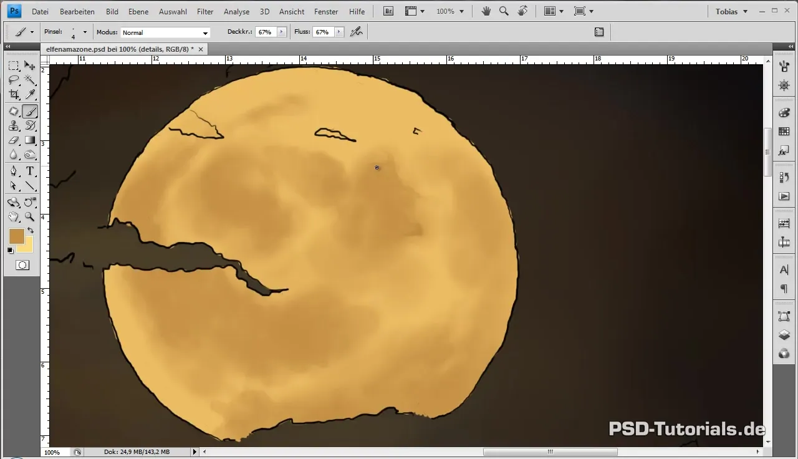Close the elfenamazone.psd document tab
The image size is (798, 459).
[x=201, y=49]
